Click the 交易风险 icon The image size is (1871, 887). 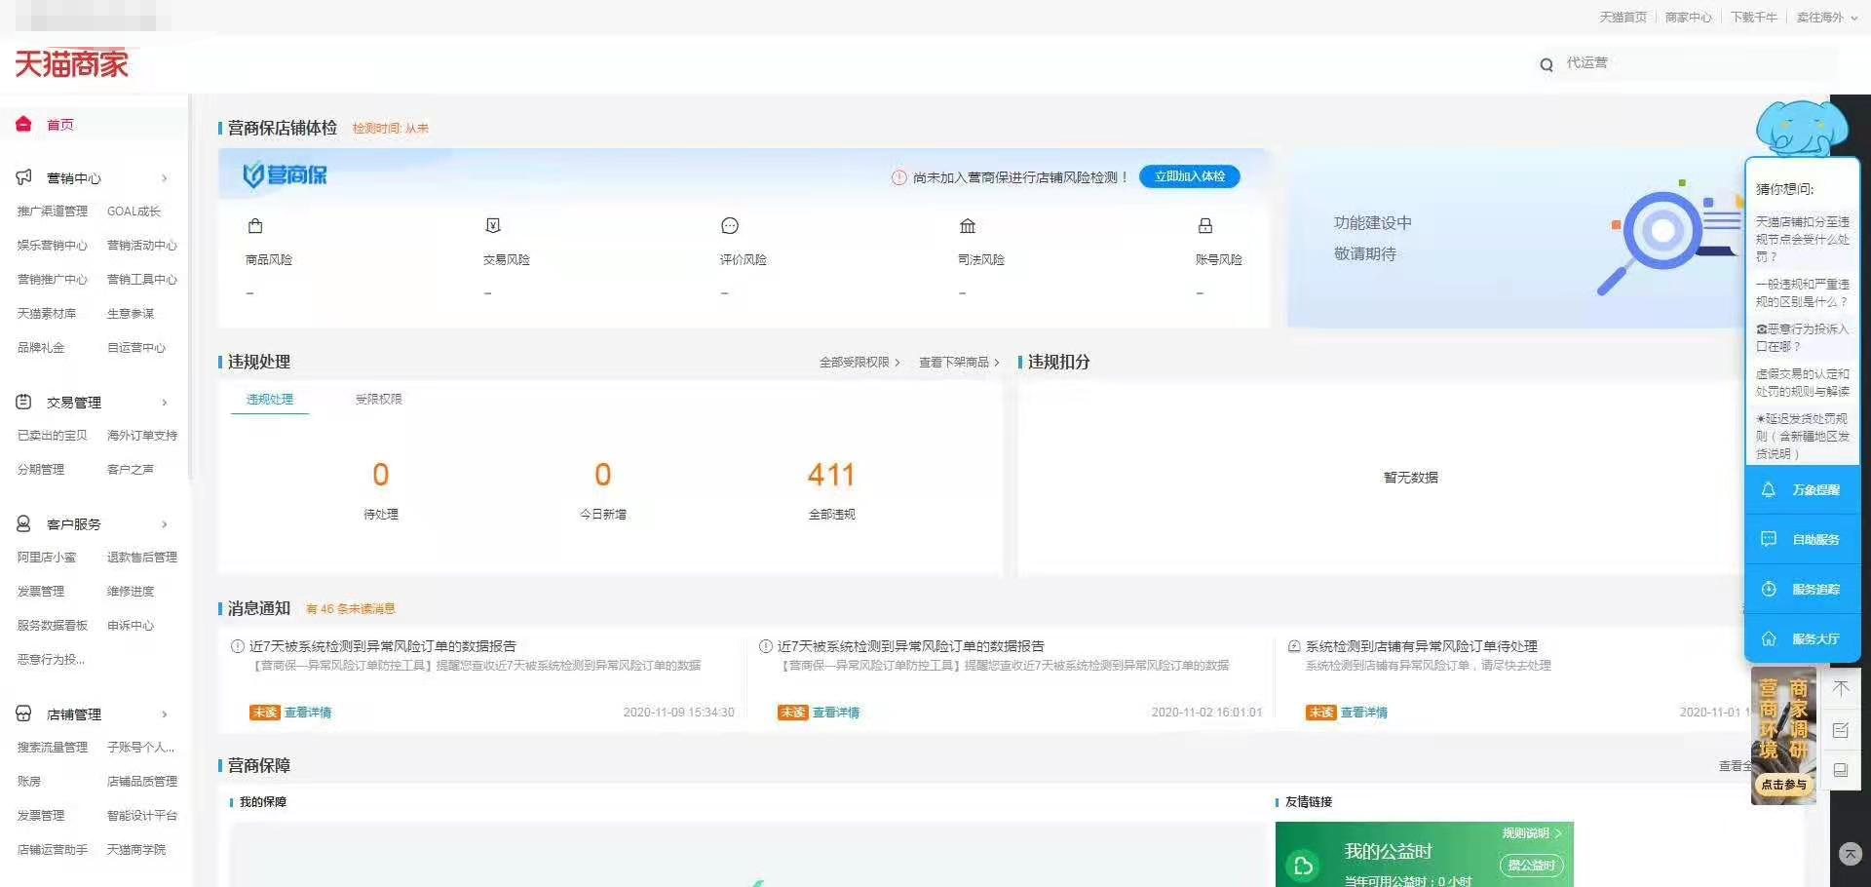tap(493, 226)
